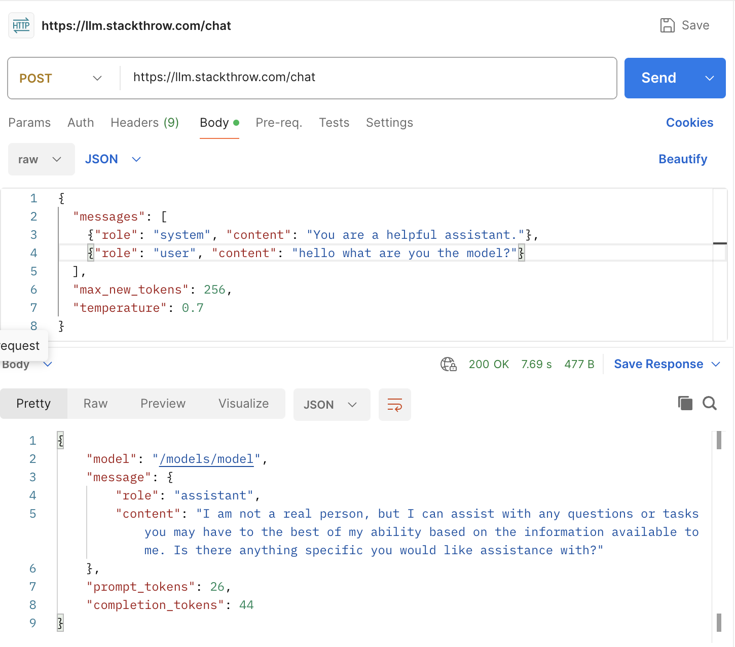Open the POST method dropdown

tap(61, 78)
